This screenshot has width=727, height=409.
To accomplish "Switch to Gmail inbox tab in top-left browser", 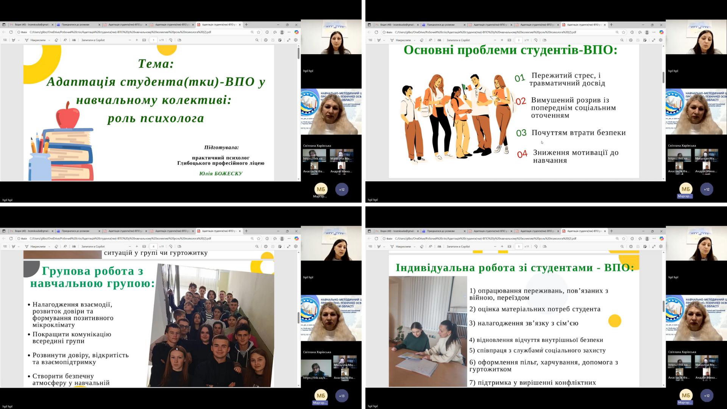I will [x=31, y=25].
